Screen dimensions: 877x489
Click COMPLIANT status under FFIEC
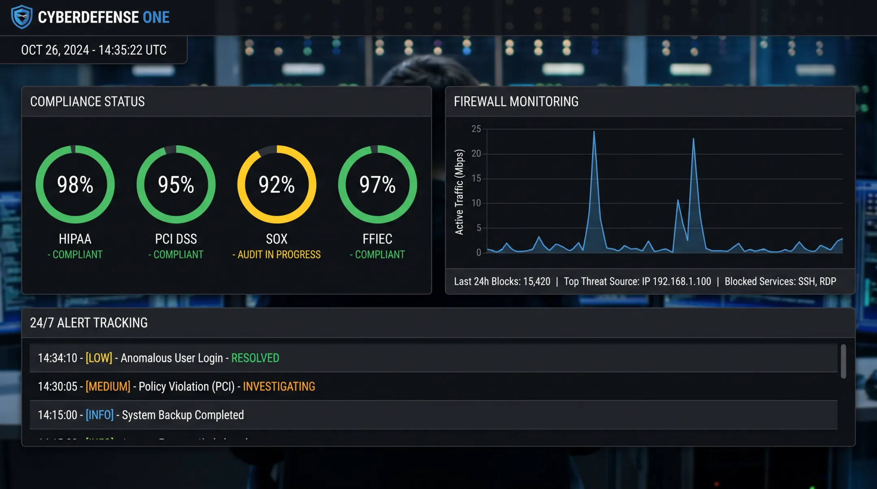tap(377, 255)
